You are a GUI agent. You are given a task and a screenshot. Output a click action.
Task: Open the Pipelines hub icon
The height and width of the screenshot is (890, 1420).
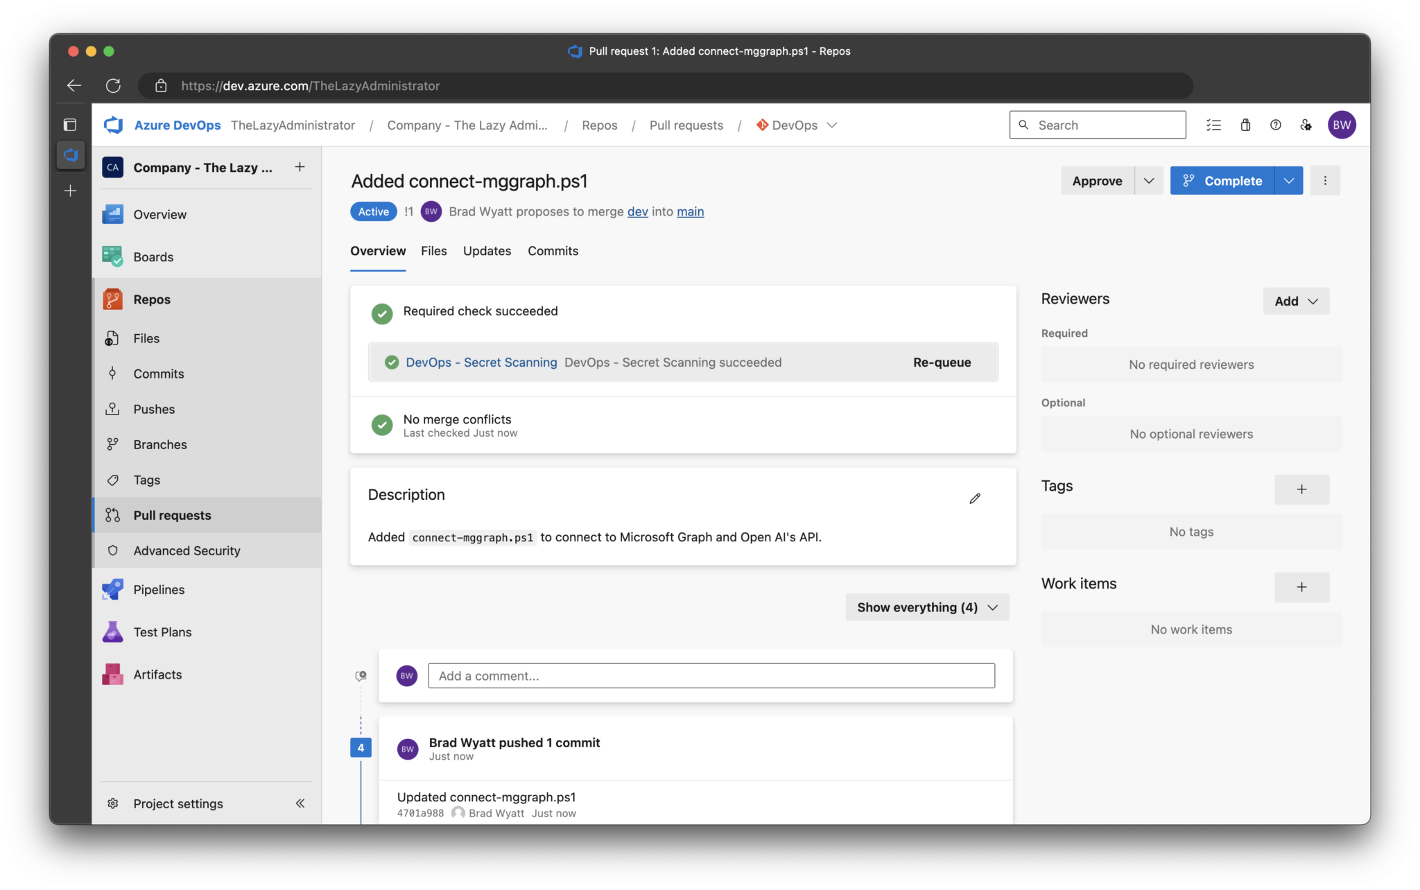[112, 589]
